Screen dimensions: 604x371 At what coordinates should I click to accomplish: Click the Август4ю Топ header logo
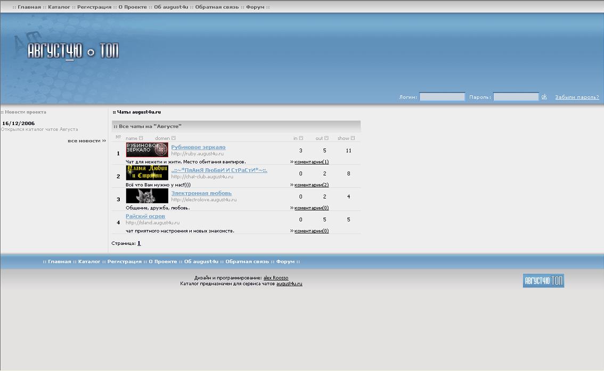(73, 51)
